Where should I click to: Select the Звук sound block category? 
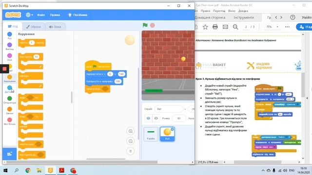[x=10, y=57]
